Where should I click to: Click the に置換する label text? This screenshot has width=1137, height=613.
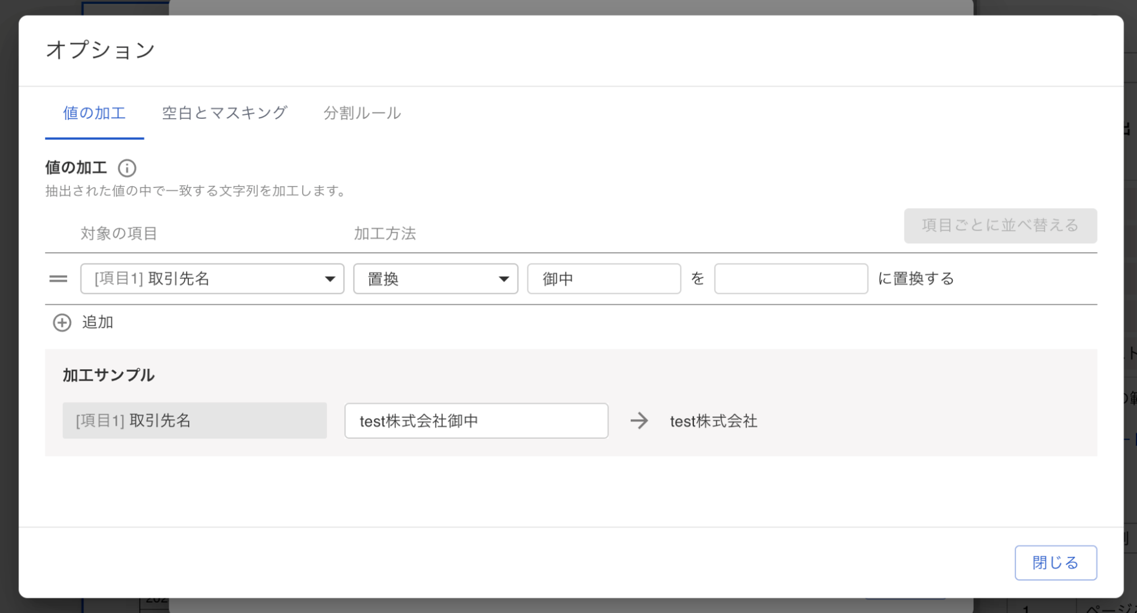click(x=916, y=279)
